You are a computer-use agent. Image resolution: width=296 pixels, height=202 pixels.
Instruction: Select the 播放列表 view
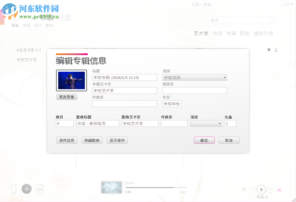pos(264,33)
